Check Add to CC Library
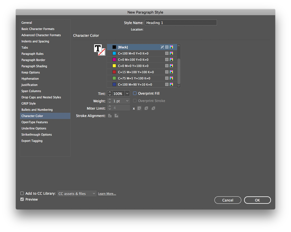Screen dimensions: 291x232 [22, 193]
